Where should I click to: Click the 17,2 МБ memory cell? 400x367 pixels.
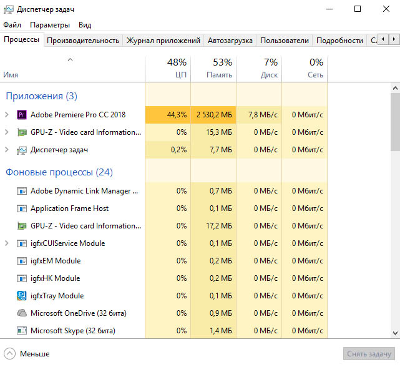pos(213,226)
